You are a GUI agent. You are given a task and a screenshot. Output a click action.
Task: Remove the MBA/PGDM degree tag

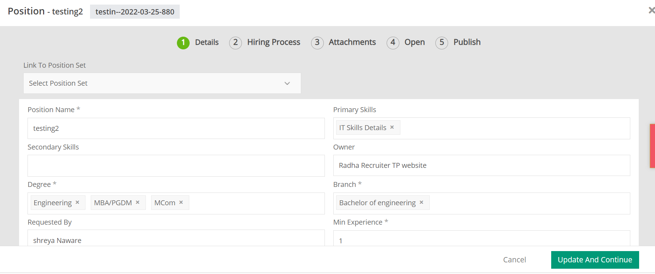(x=138, y=202)
